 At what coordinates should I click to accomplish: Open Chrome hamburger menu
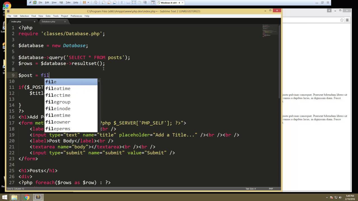pyautogui.click(x=347, y=20)
